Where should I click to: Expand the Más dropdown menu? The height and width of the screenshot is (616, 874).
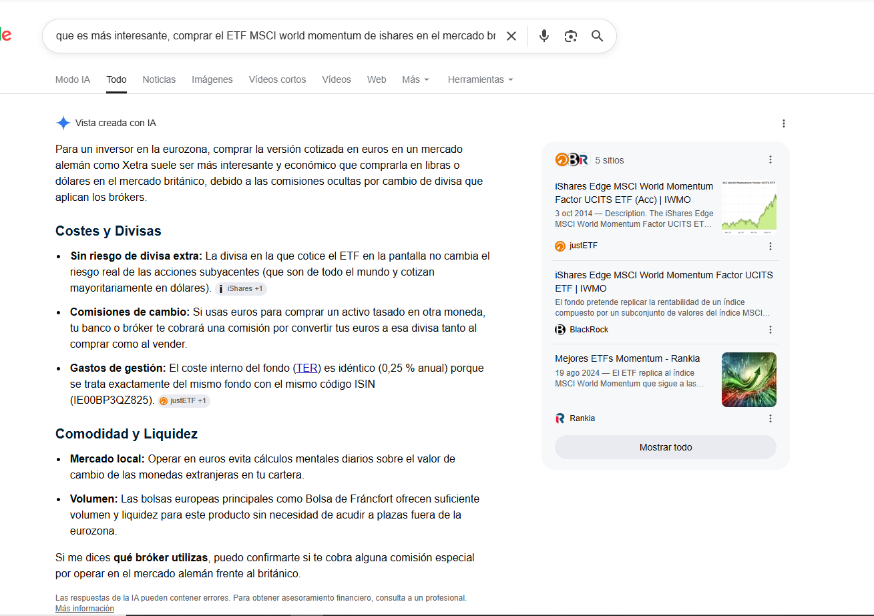[x=416, y=79]
